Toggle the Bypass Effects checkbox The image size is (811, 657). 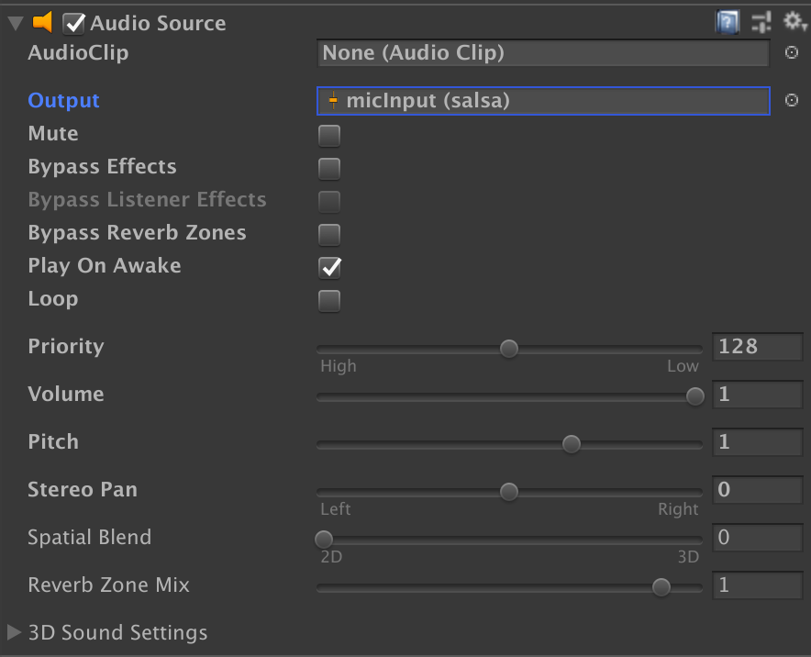328,169
